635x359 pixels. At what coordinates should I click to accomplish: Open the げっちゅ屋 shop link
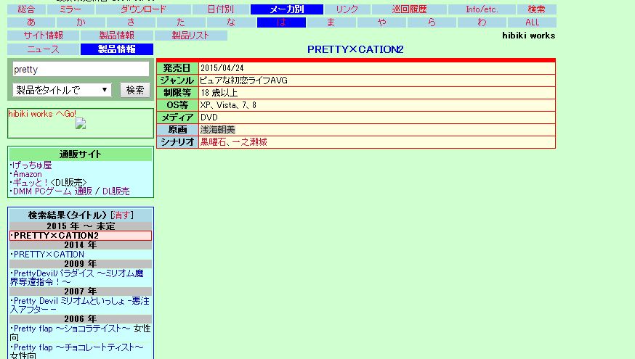click(x=33, y=165)
